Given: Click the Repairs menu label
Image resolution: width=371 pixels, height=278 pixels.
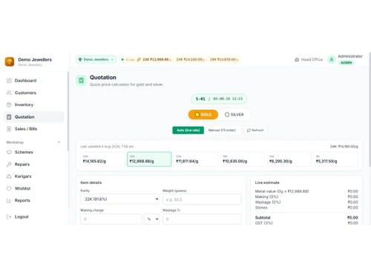Looking at the screenshot, I should (x=22, y=165).
